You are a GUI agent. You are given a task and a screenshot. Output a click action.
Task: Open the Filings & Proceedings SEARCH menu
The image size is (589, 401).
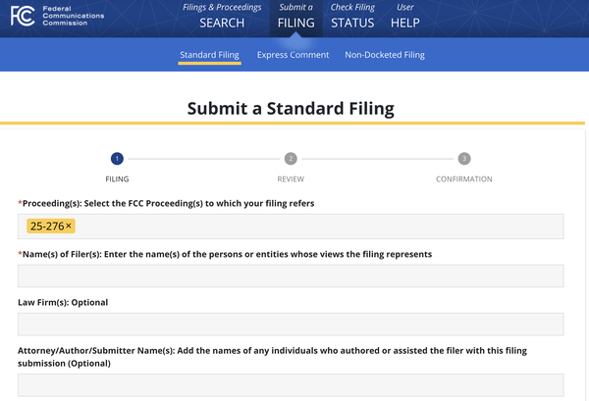[x=222, y=17]
